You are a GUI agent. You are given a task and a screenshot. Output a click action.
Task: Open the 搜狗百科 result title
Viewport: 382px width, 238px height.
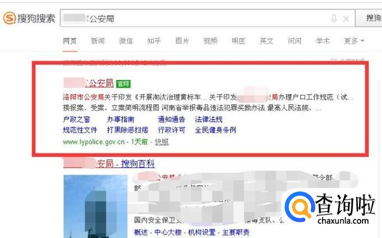[109, 163]
